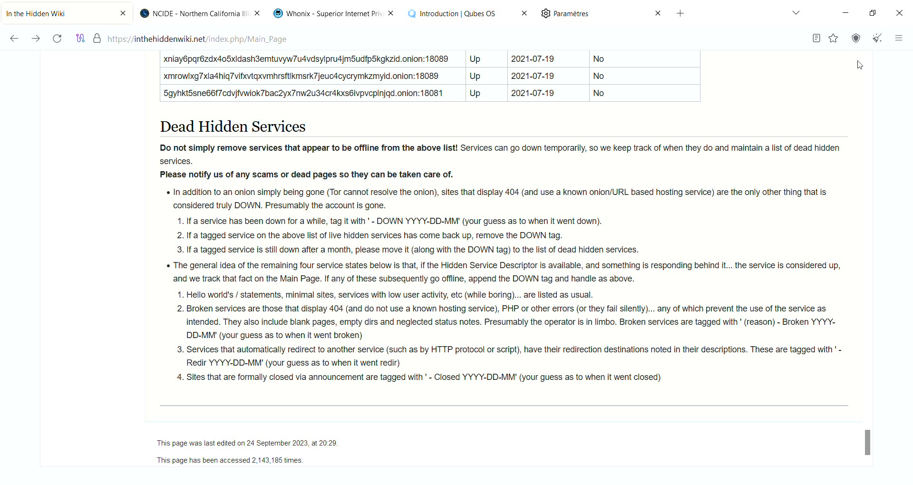The image size is (913, 485).
Task: Click list item about formally closed sites
Action: (x=424, y=377)
